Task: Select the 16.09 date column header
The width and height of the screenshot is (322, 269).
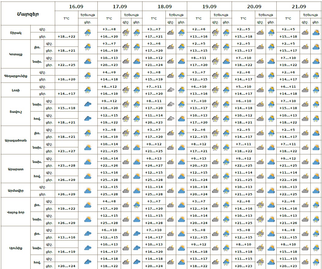Action: 76,6
